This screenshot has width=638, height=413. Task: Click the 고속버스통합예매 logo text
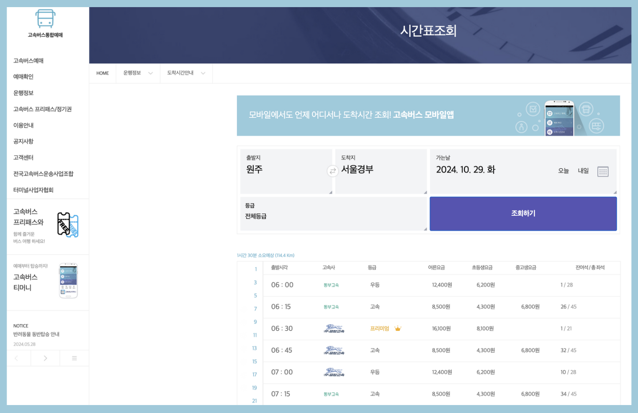(x=45, y=35)
